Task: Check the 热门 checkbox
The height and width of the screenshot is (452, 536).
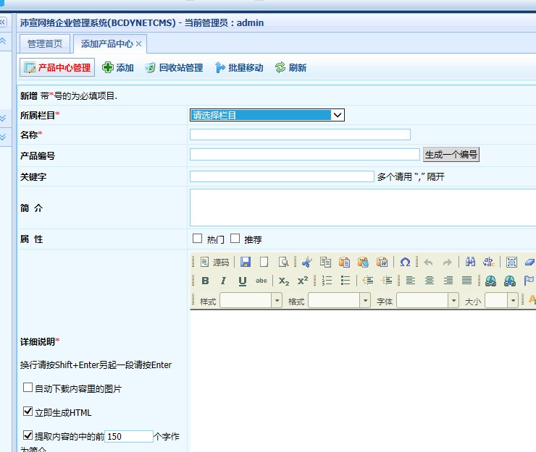Action: (x=197, y=239)
